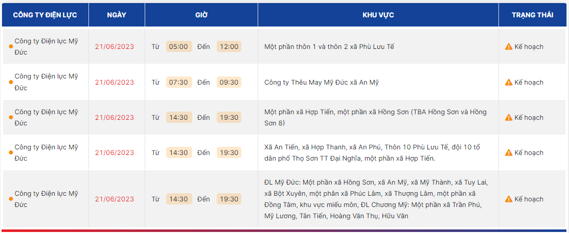Click the orange bullet in the last table row
The width and height of the screenshot is (569, 233).
click(11, 199)
